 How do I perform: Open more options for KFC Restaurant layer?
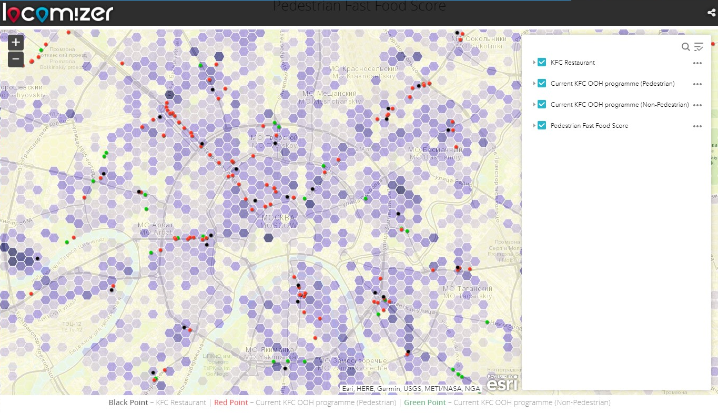pos(697,63)
